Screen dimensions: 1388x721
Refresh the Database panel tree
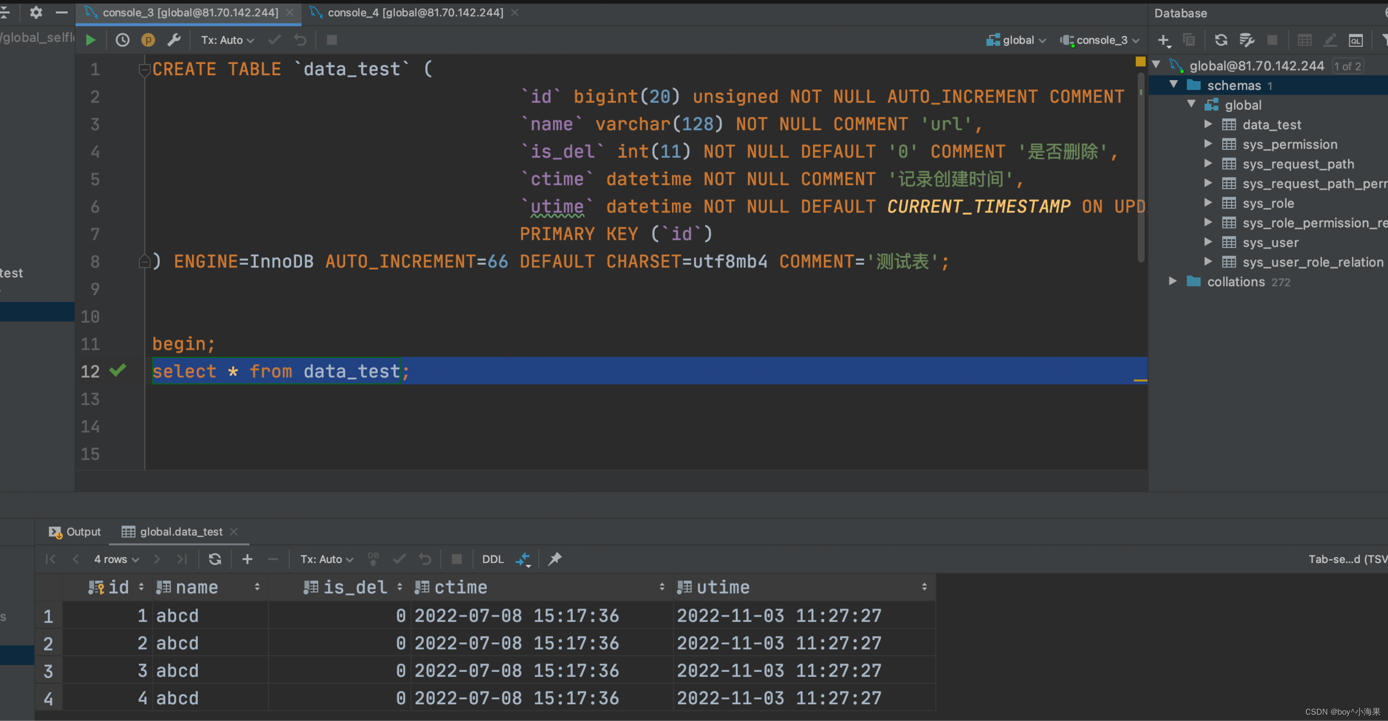point(1221,40)
